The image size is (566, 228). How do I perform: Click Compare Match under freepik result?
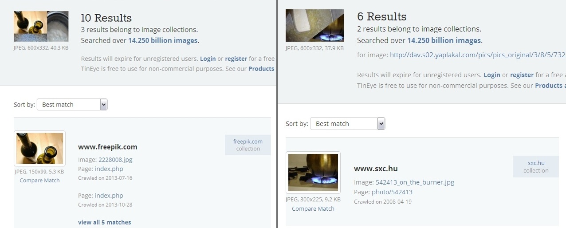[39, 181]
